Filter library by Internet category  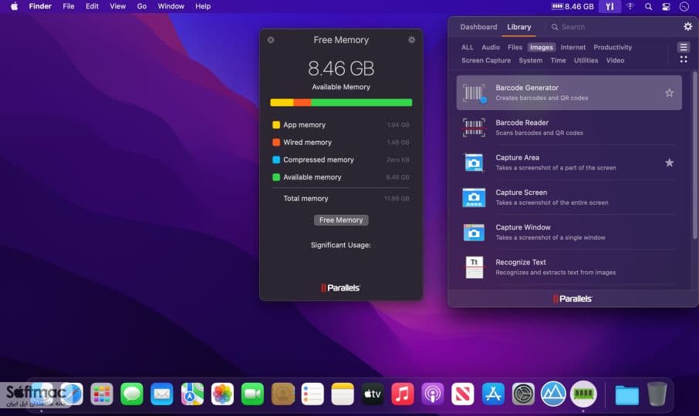572,47
